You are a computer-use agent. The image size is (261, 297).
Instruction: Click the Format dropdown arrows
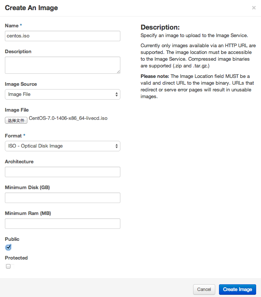117,146
